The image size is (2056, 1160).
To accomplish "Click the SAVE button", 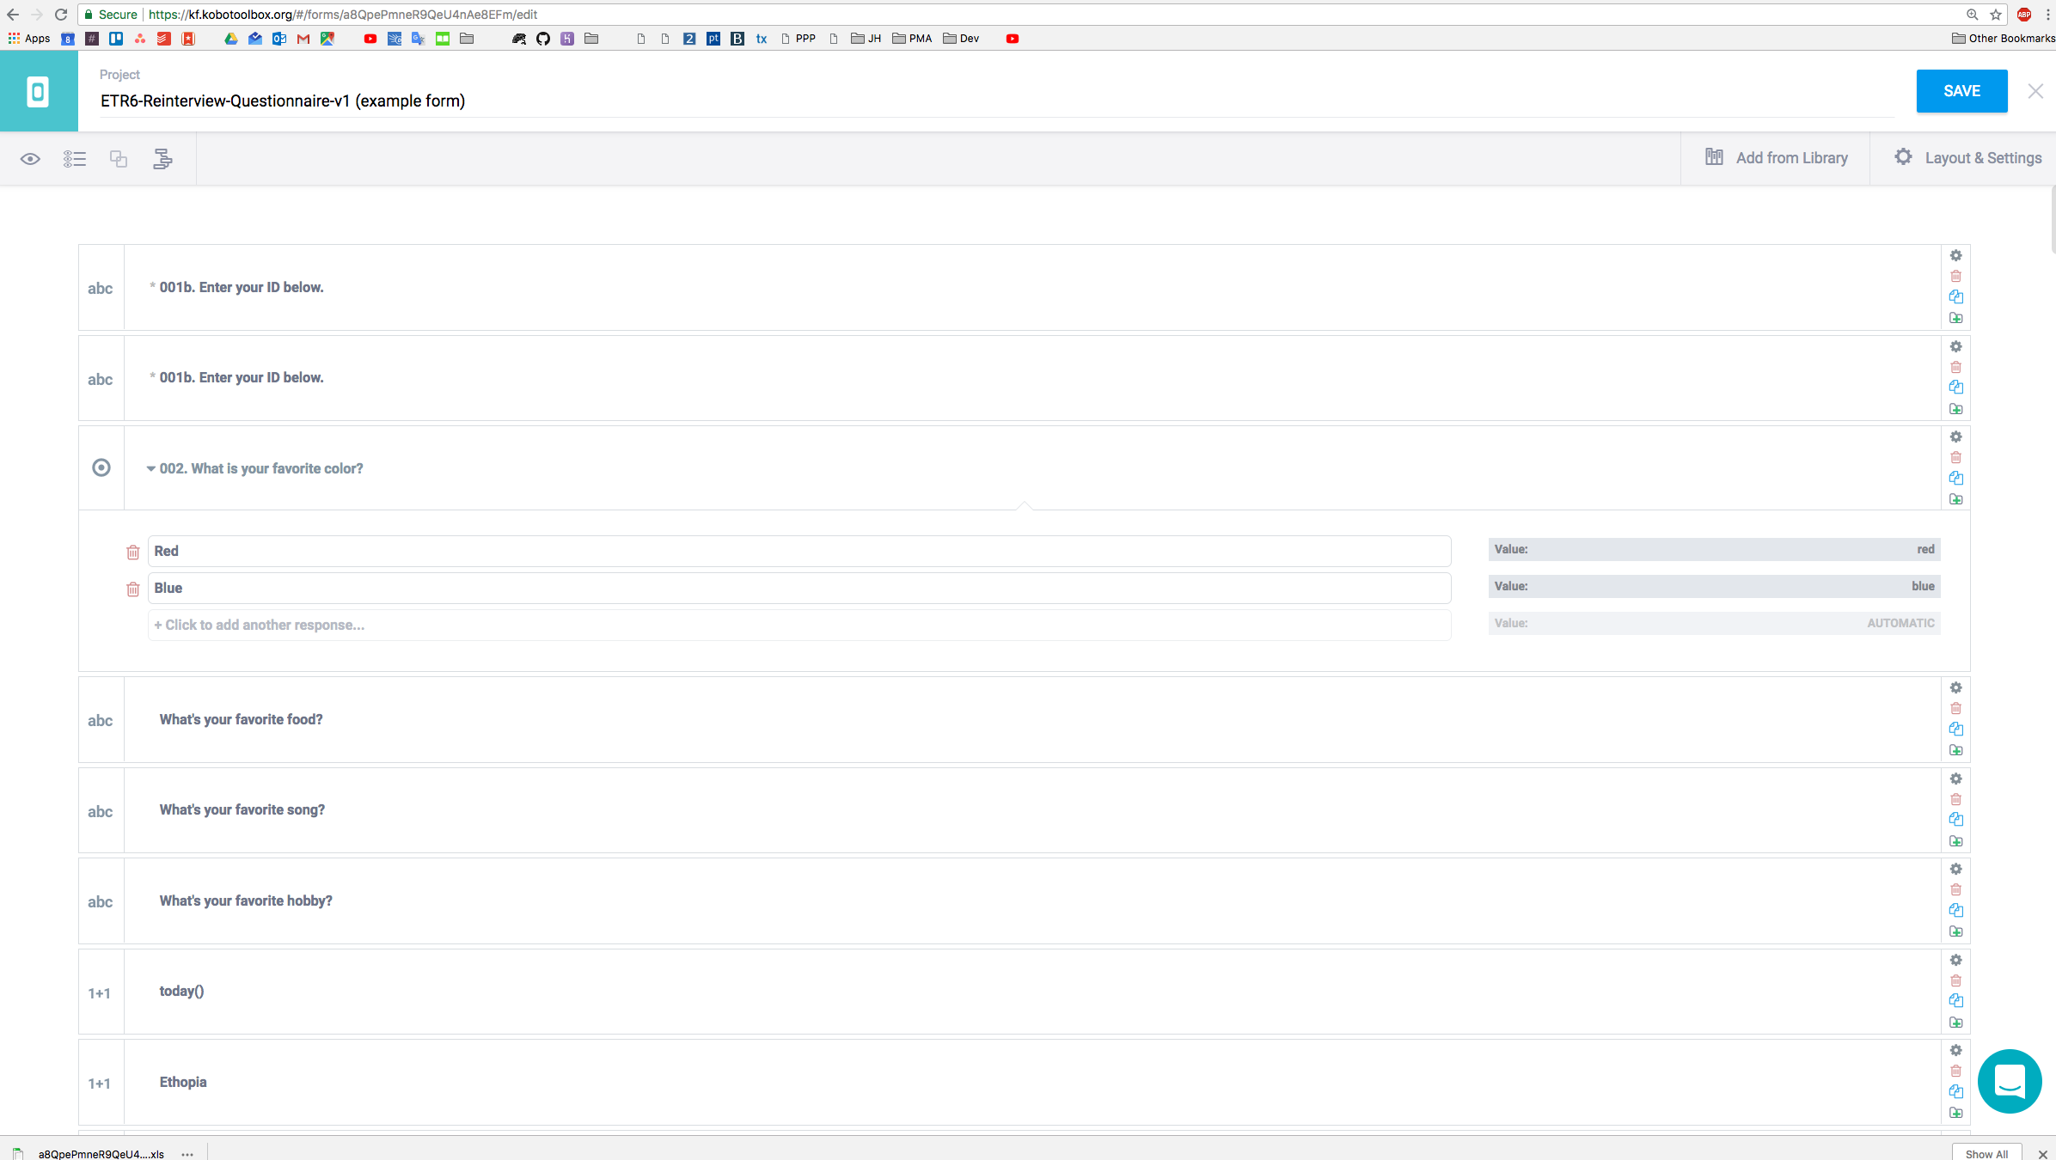I will (x=1961, y=91).
